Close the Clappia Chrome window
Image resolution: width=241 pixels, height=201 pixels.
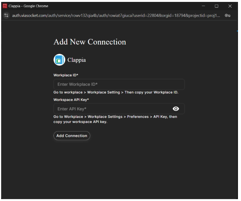click(x=230, y=6)
